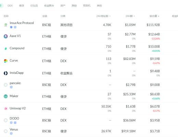Click the Venus placeholder logo icon

(x=6, y=131)
